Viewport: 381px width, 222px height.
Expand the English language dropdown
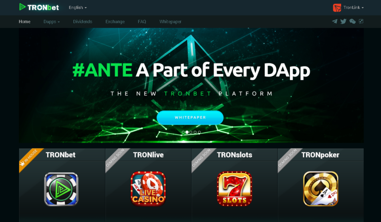coord(78,7)
